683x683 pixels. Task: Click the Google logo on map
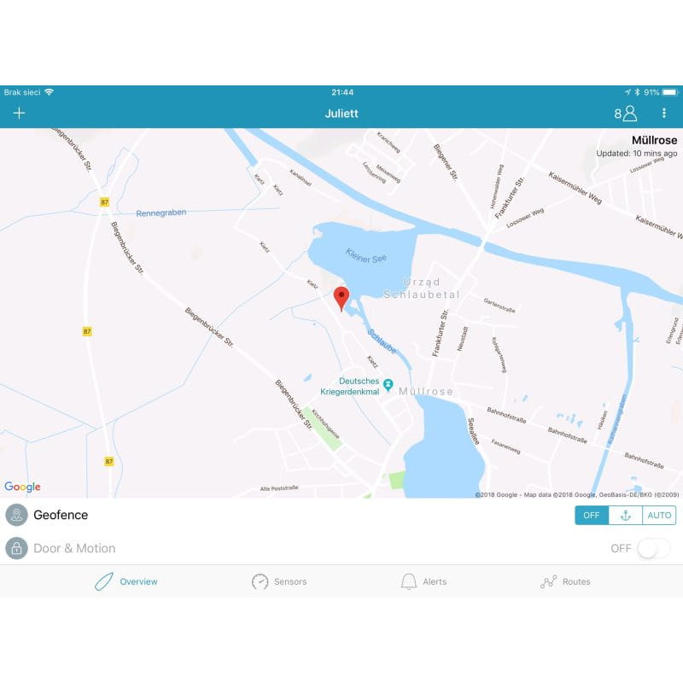[x=22, y=487]
